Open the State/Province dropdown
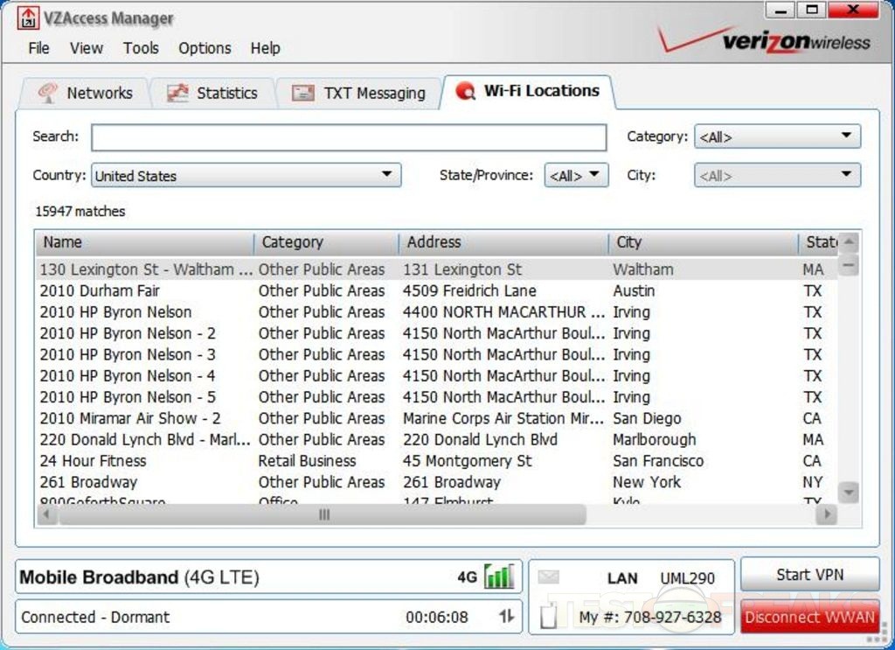Screen dimensions: 895x650 pyautogui.click(x=576, y=175)
